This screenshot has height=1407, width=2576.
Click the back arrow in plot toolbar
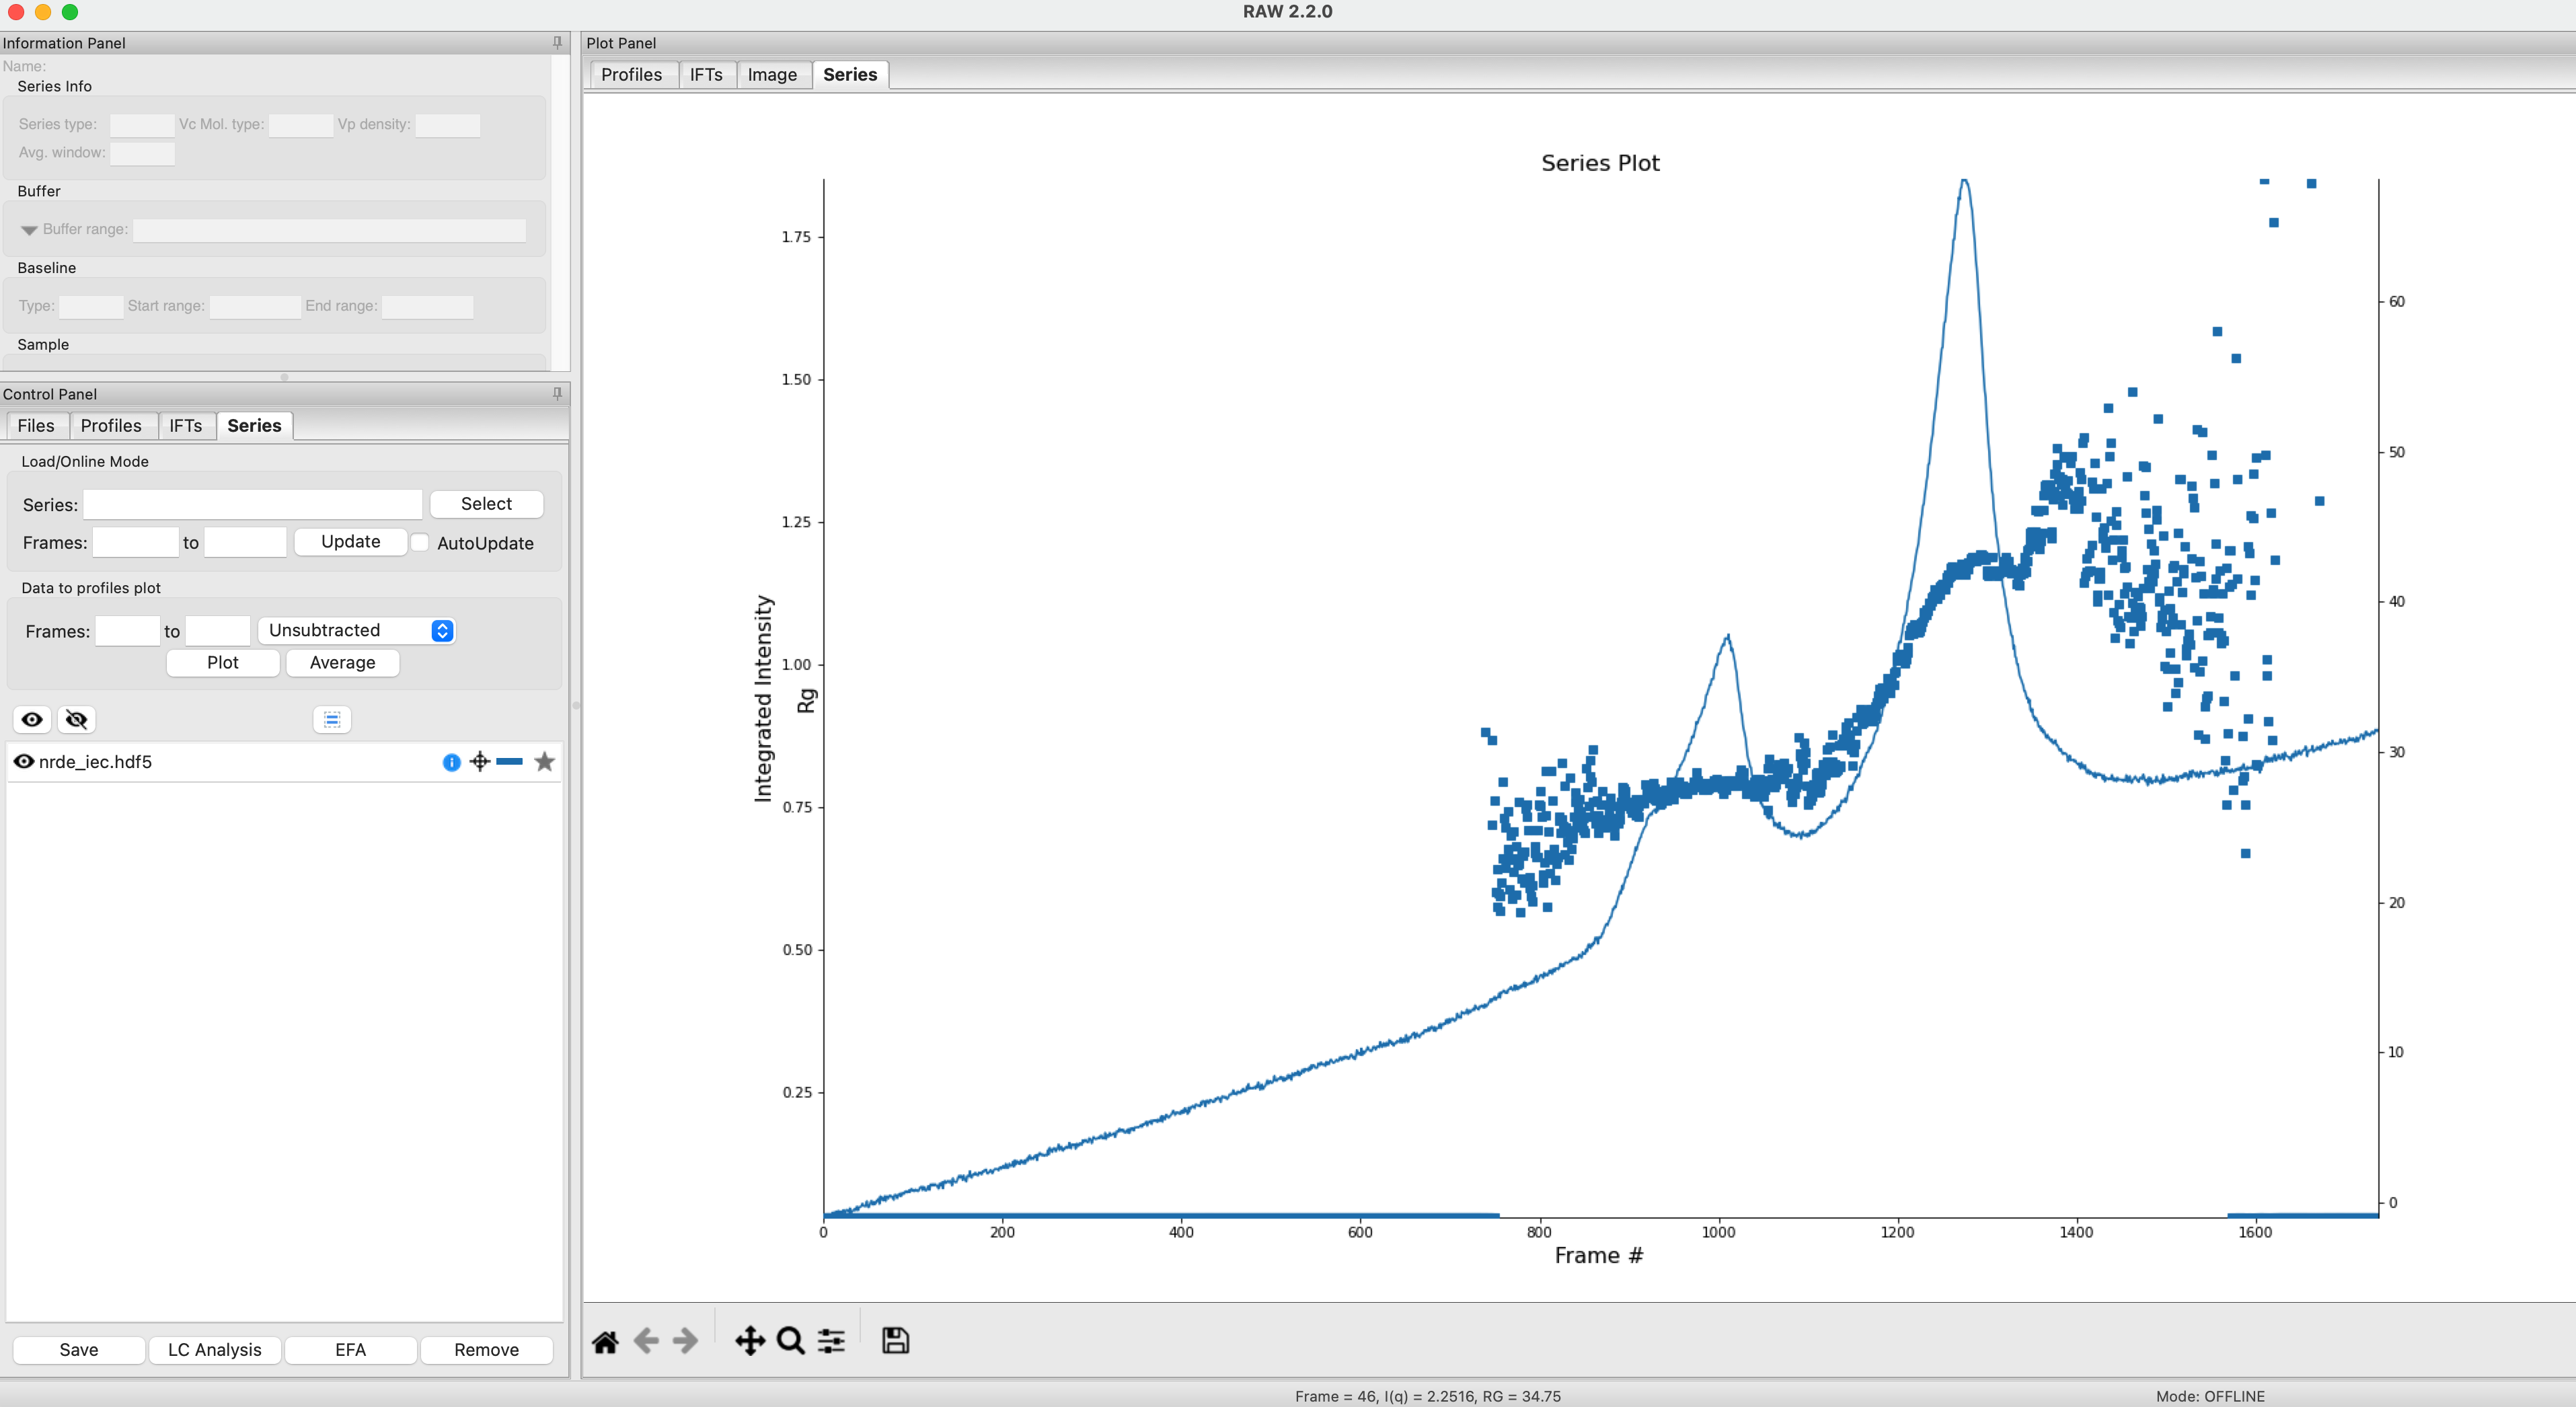(646, 1341)
